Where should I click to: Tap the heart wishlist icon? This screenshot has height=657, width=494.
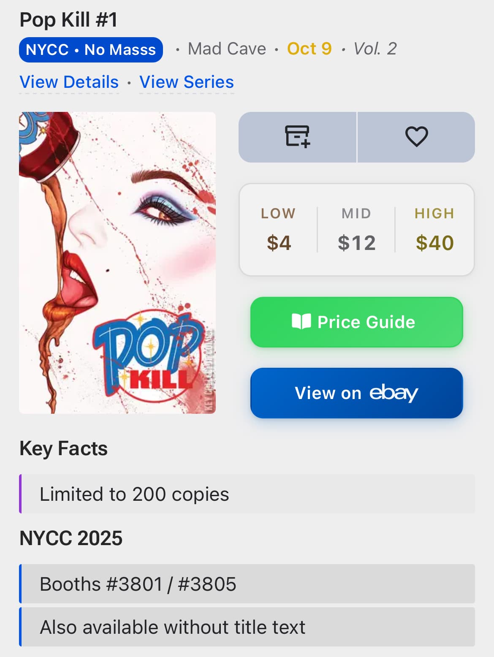click(x=416, y=137)
